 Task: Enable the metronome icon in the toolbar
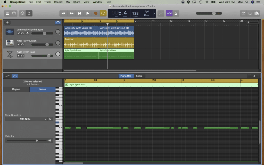176,13
